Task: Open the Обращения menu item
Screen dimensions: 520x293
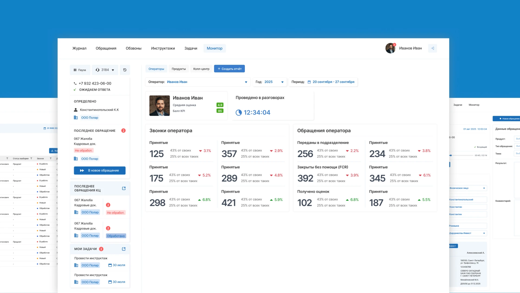Action: [x=106, y=48]
